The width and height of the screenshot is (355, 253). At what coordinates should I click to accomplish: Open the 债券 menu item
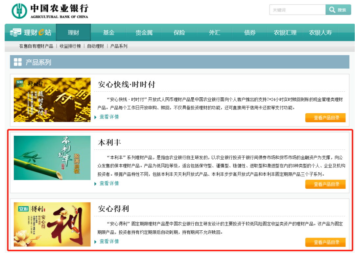click(x=250, y=33)
